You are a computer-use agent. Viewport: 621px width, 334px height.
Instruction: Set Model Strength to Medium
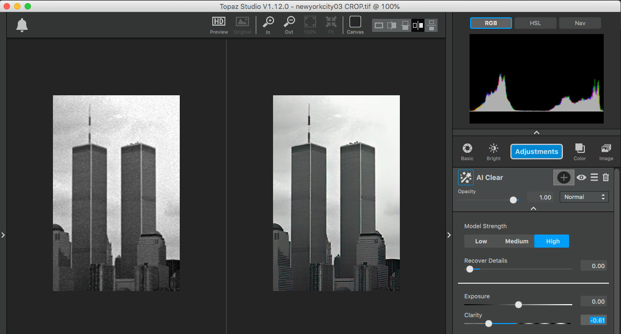[x=516, y=241]
